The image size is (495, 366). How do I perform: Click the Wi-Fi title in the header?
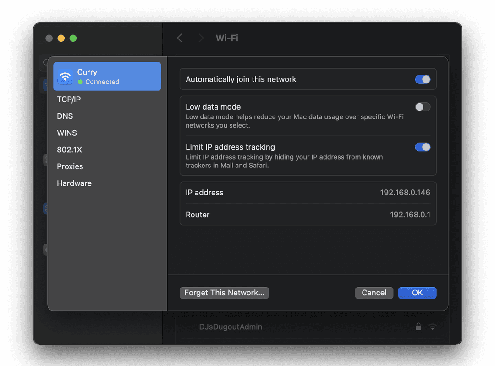point(226,38)
